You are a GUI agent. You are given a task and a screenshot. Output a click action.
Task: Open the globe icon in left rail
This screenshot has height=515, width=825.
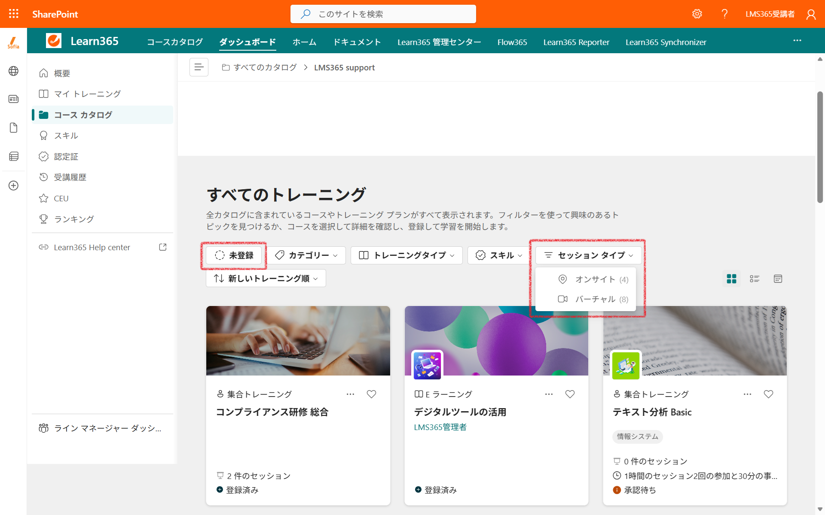coord(13,71)
